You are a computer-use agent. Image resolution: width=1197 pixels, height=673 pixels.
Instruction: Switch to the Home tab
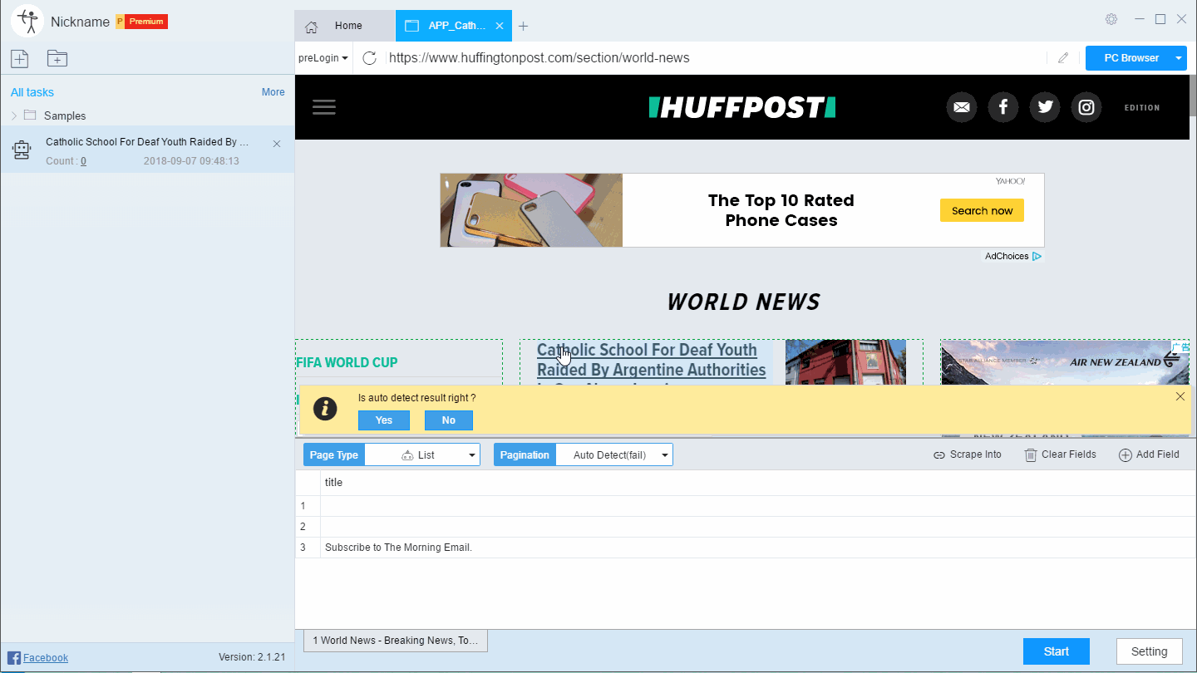[345, 26]
